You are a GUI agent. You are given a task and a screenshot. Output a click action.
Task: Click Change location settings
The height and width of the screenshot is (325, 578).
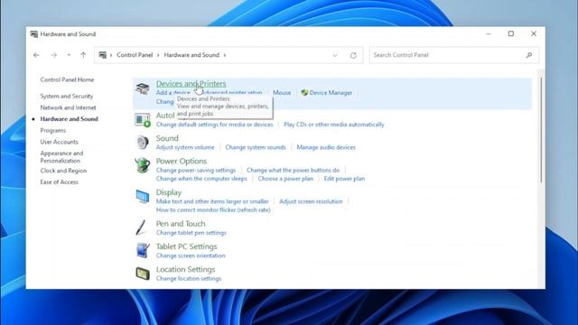coord(189,278)
